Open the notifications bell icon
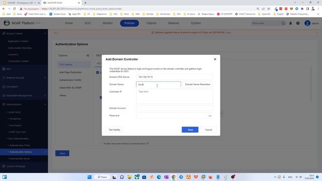 (290, 23)
